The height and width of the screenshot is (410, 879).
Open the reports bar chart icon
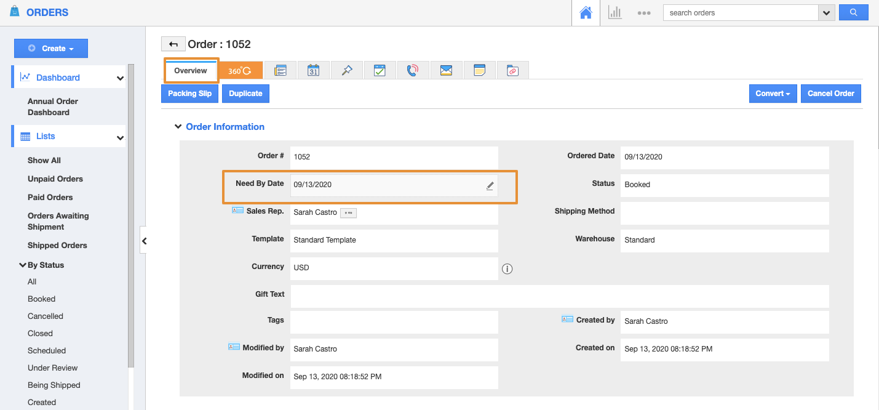615,13
